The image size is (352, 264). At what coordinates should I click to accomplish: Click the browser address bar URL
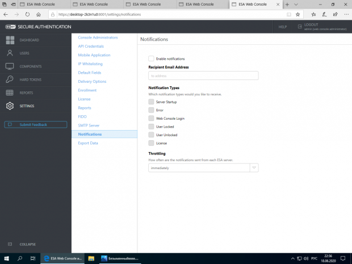[x=99, y=15]
